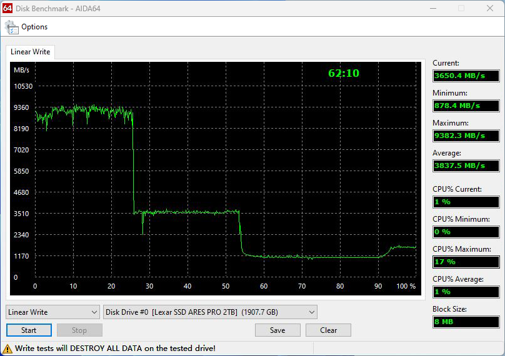Click the Options checklist icon
The height and width of the screenshot is (356, 505).
click(x=11, y=27)
